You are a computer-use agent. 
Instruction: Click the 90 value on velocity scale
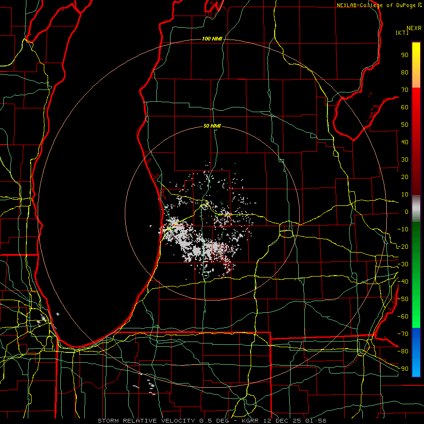click(405, 55)
